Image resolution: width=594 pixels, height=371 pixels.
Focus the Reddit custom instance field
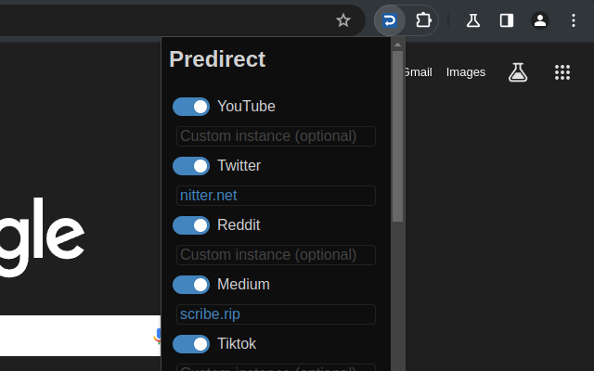tap(276, 255)
